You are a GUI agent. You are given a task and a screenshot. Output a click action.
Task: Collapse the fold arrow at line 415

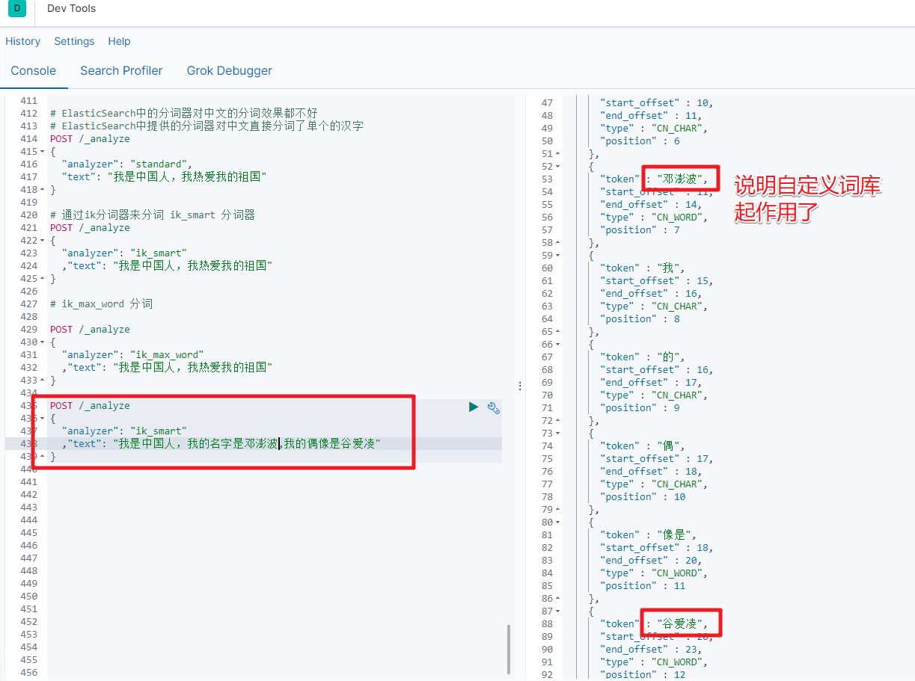tap(43, 152)
